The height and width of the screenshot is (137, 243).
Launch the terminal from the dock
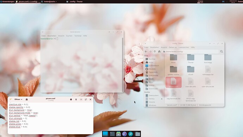click(x=112, y=134)
